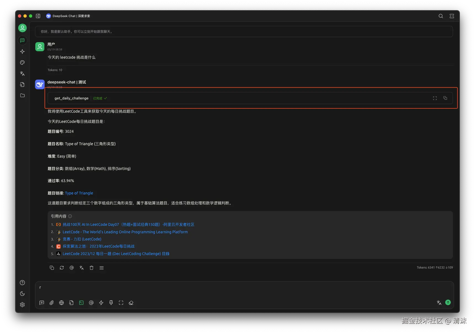Open the help docs question-mark icon
Screen dimensions: 475x333
[x=22, y=283]
